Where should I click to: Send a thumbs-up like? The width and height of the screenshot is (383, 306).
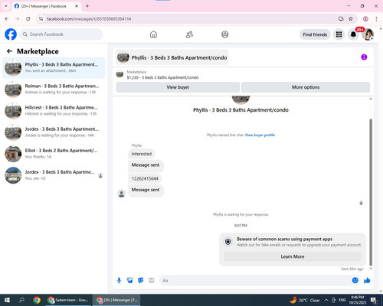(367, 281)
